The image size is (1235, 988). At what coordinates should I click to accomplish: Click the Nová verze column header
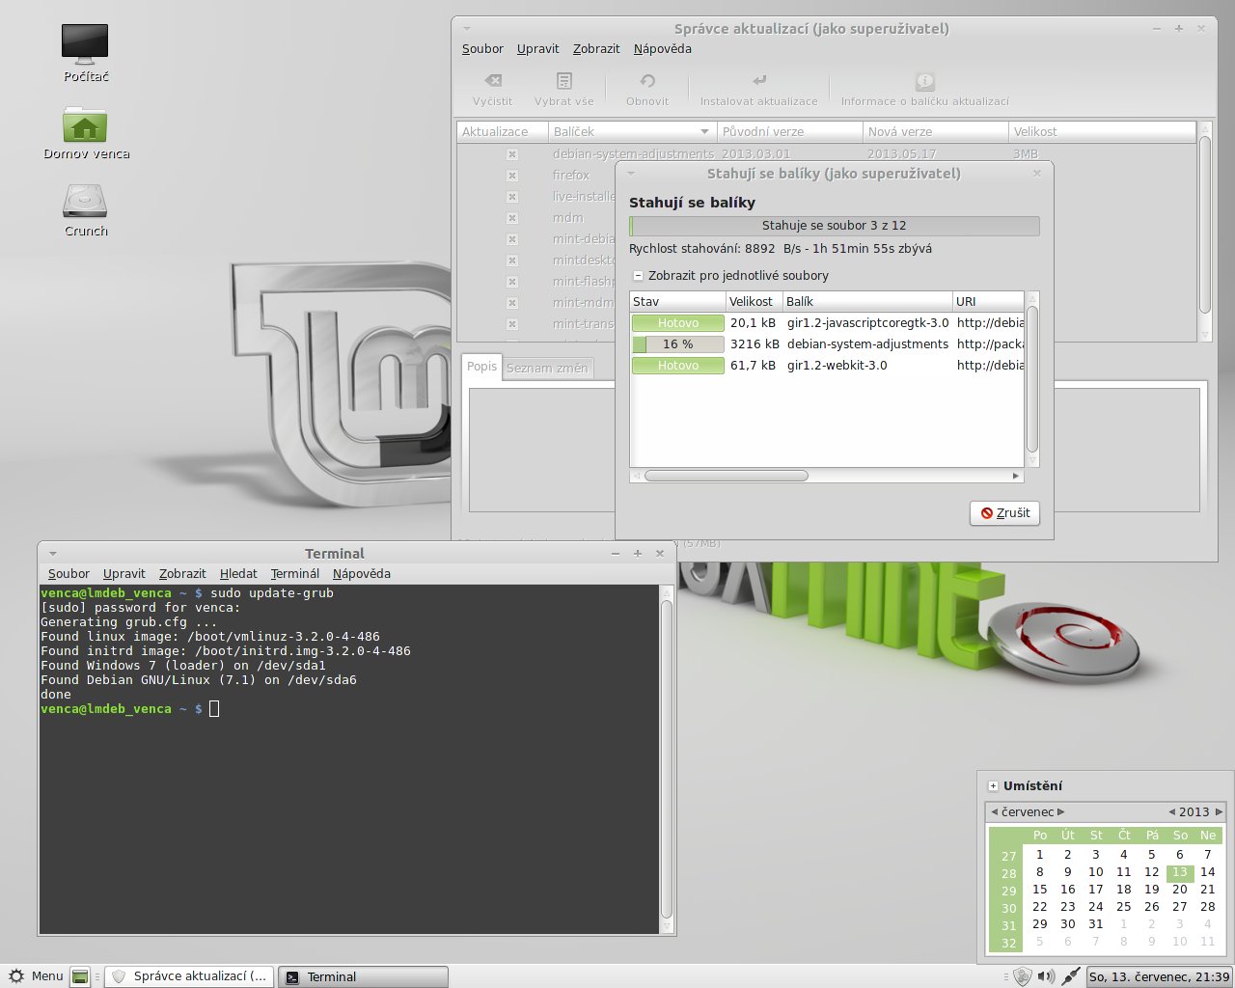[934, 131]
